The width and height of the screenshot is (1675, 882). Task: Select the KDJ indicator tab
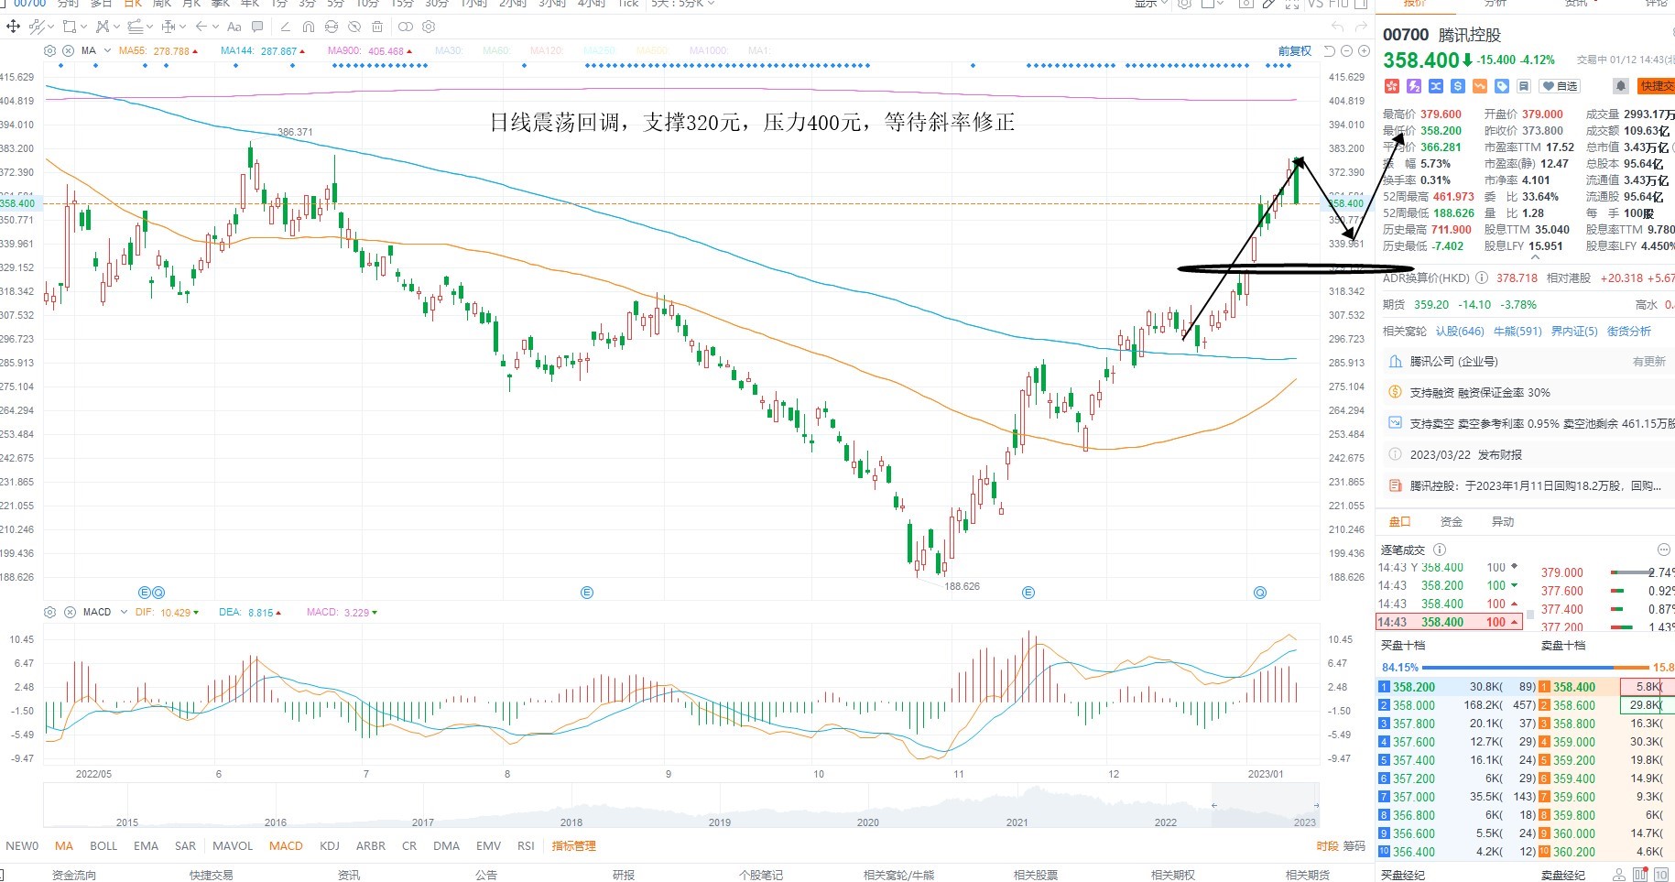point(330,845)
